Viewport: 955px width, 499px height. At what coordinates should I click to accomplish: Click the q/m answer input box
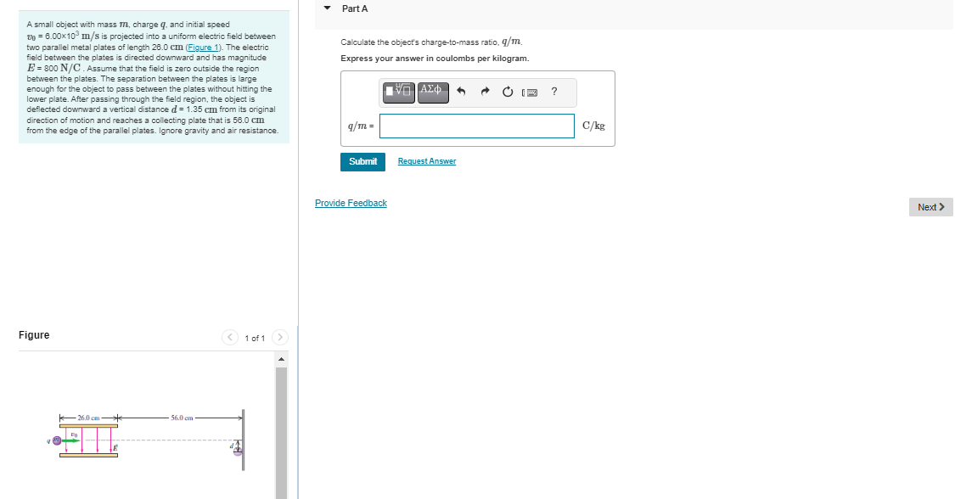[x=476, y=125]
